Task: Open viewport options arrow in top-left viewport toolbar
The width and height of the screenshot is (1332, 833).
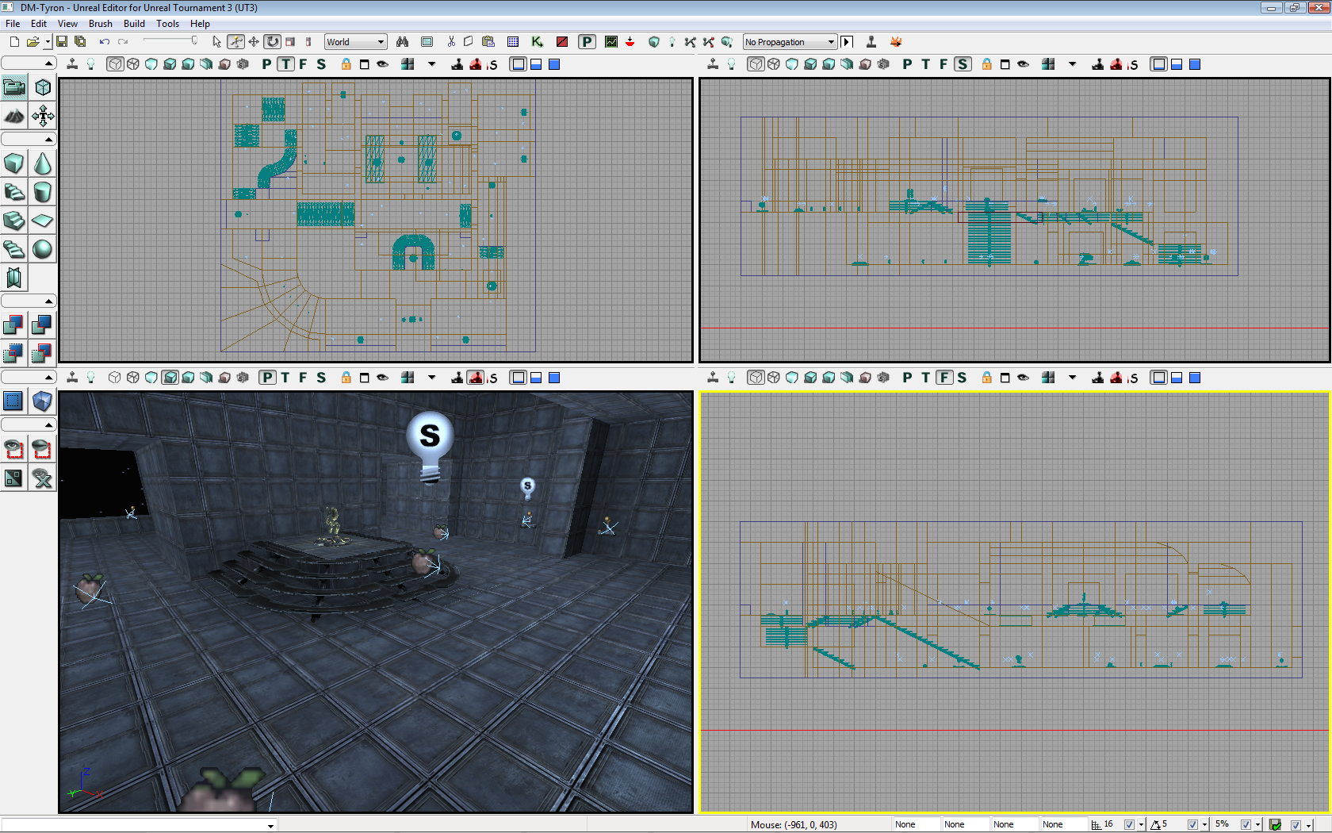Action: (x=432, y=64)
